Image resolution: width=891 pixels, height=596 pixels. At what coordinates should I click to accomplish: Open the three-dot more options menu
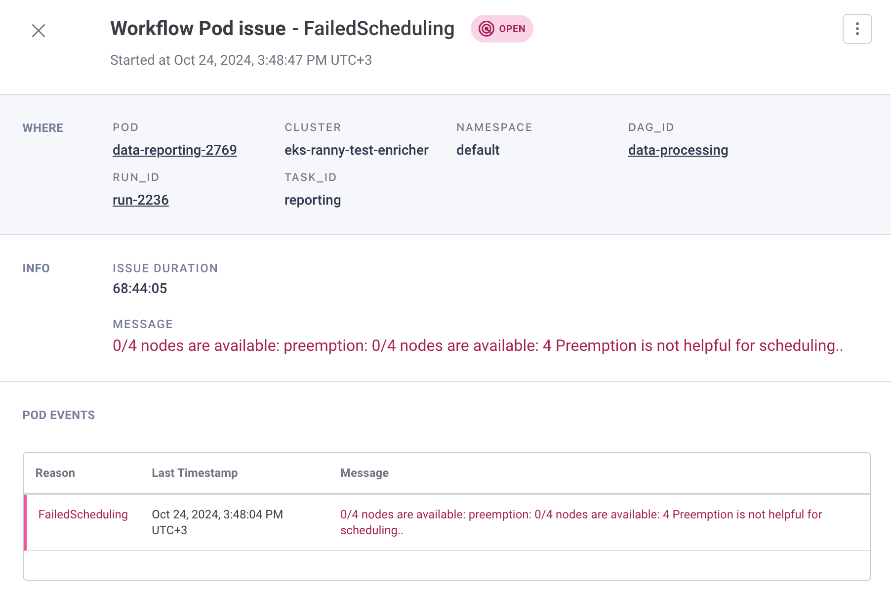coord(857,29)
